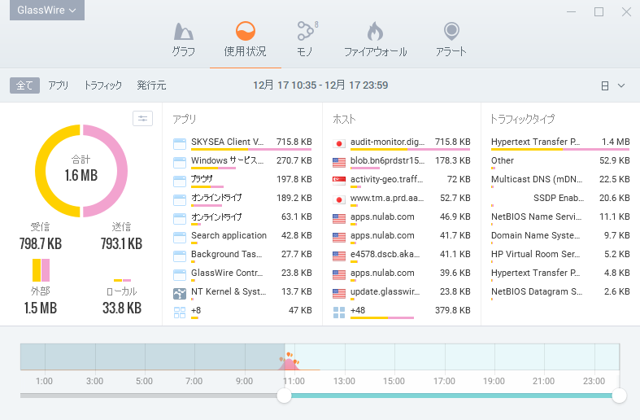Select the 全て filter tab

point(24,85)
